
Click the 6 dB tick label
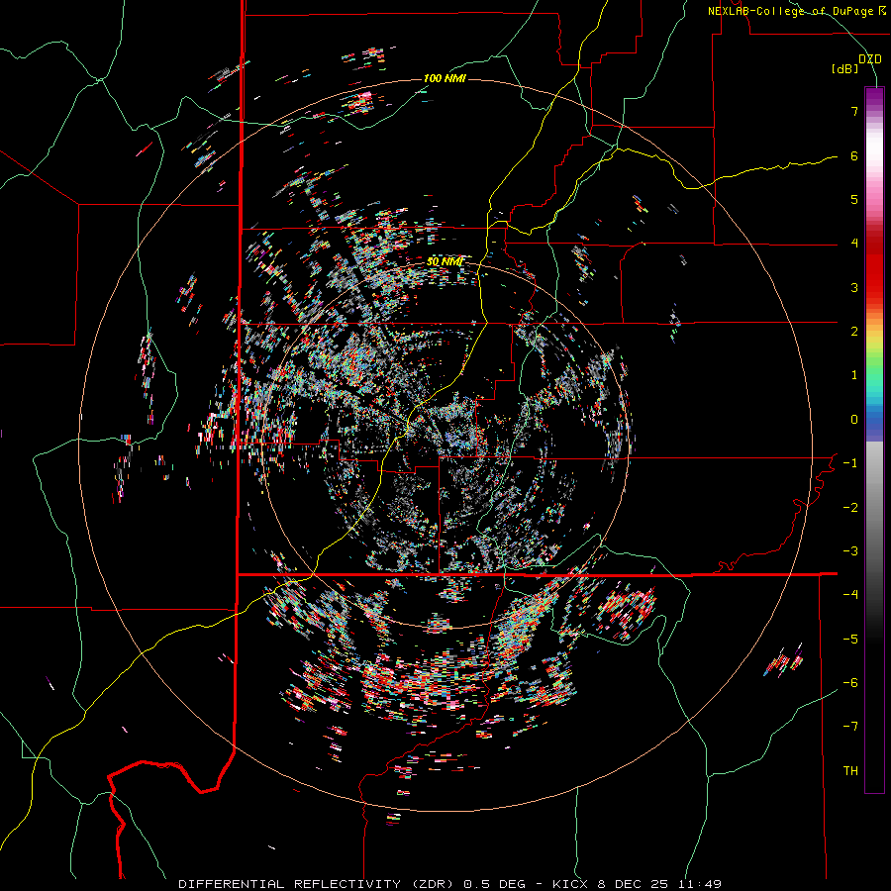pos(854,155)
